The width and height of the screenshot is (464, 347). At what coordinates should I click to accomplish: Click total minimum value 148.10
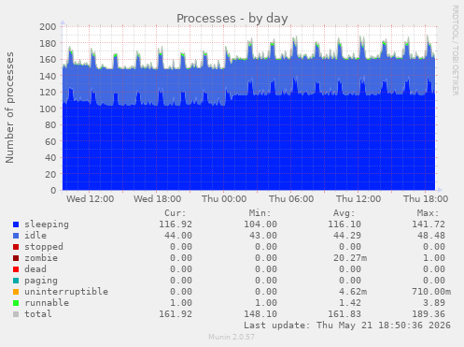pyautogui.click(x=260, y=314)
